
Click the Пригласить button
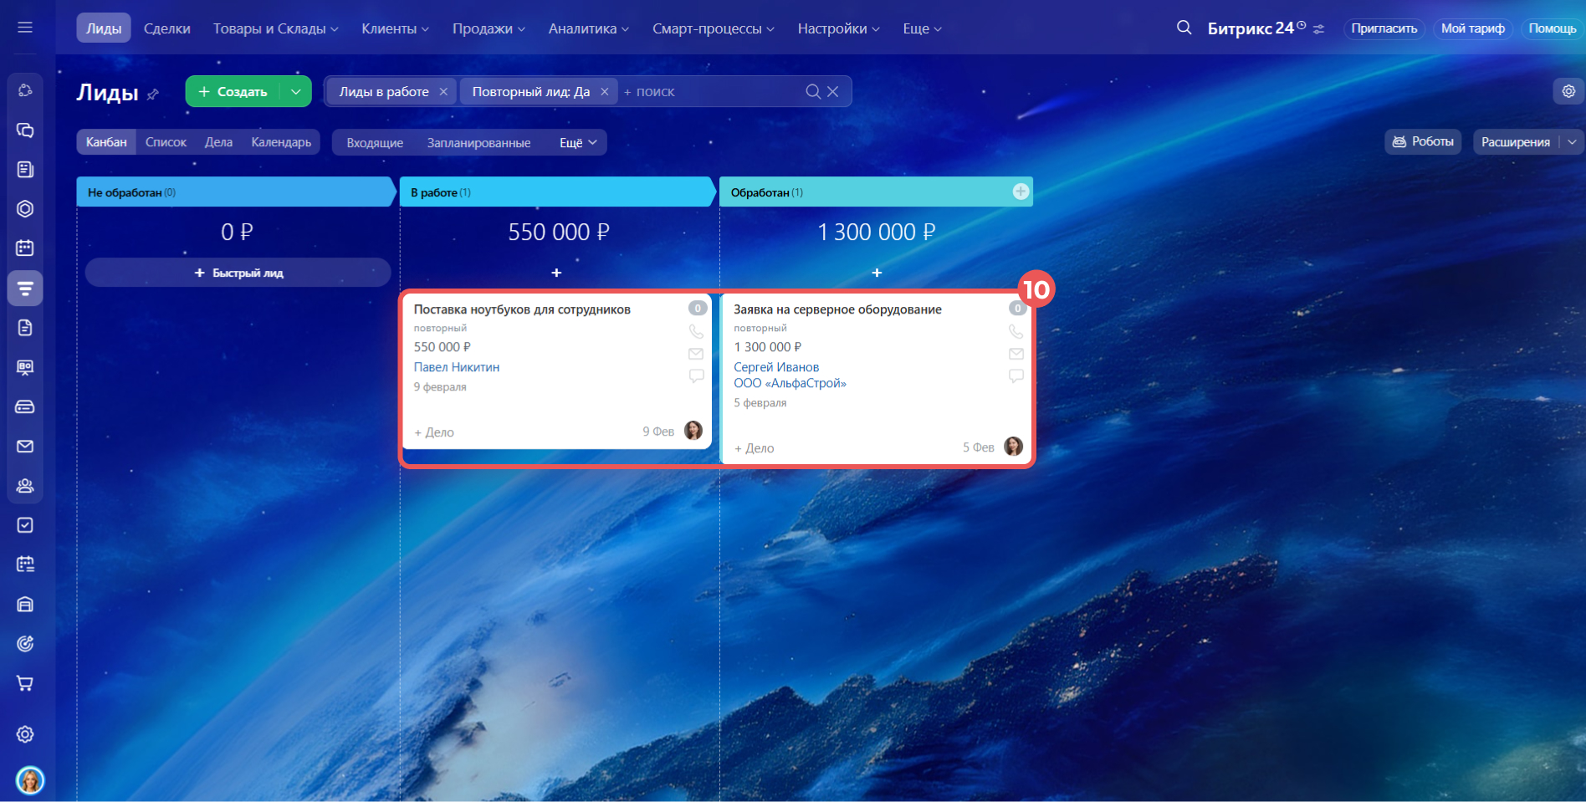(x=1384, y=28)
